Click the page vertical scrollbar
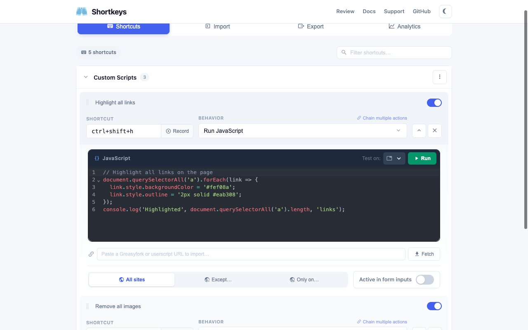 tap(526, 120)
